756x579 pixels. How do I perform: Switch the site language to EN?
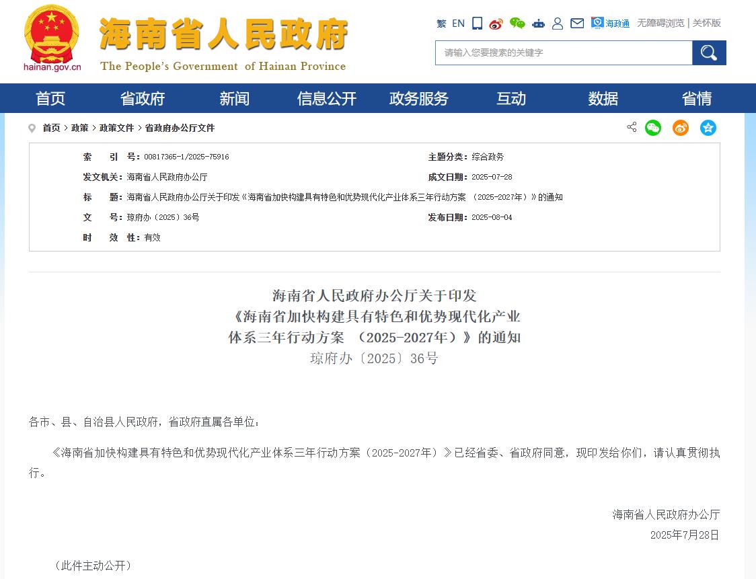pos(458,24)
